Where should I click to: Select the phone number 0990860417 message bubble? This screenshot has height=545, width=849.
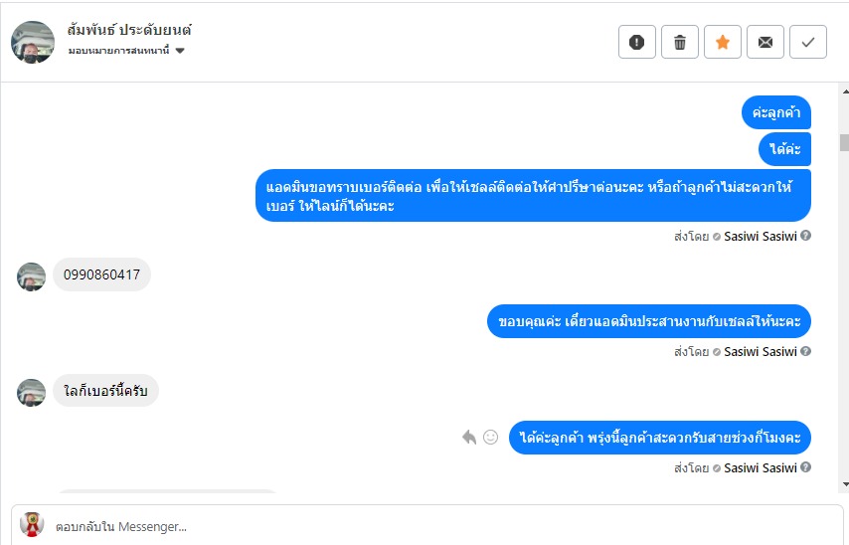(x=101, y=274)
